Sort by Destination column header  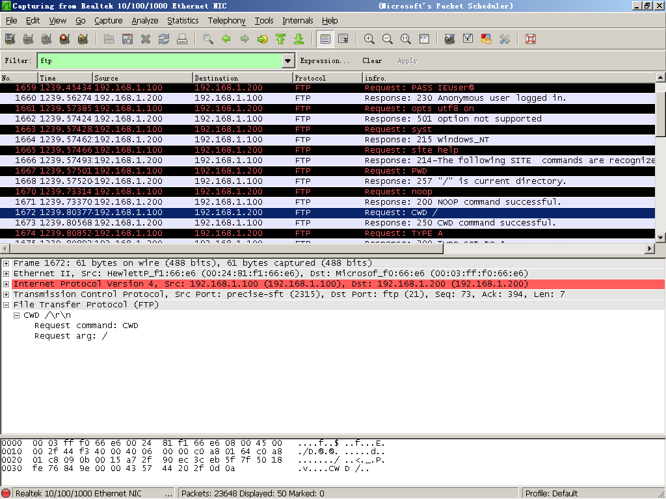pyautogui.click(x=243, y=78)
